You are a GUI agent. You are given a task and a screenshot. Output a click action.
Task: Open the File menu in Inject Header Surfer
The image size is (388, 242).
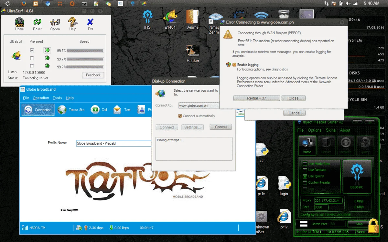(300, 130)
